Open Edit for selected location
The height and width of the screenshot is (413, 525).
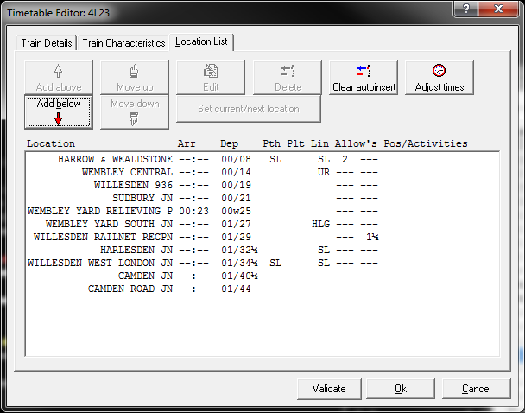211,78
